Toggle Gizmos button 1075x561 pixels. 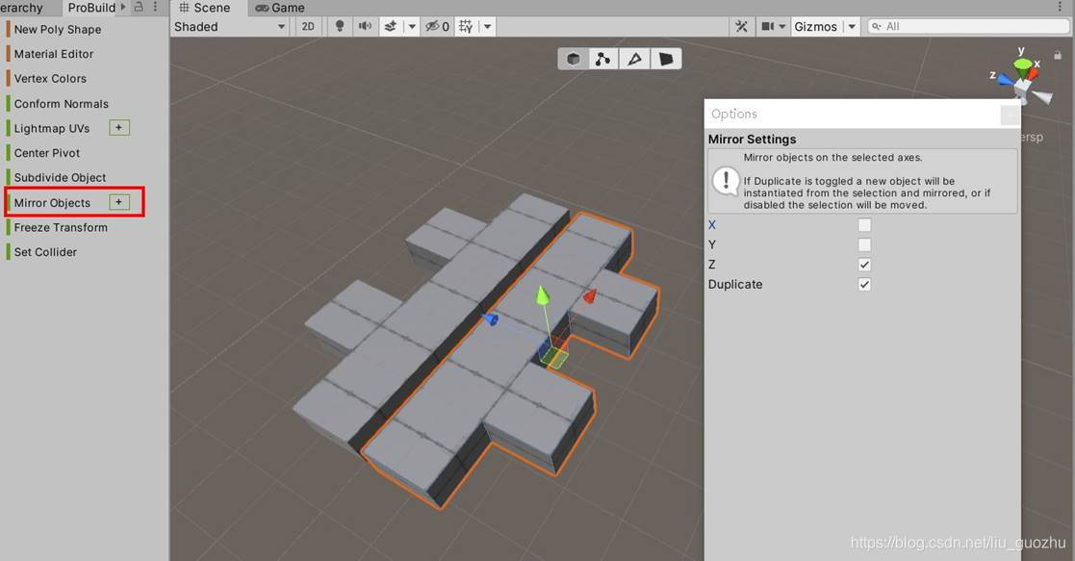(x=816, y=27)
